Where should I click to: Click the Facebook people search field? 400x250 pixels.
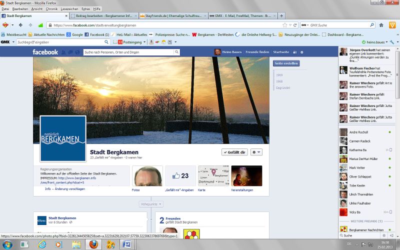point(128,52)
